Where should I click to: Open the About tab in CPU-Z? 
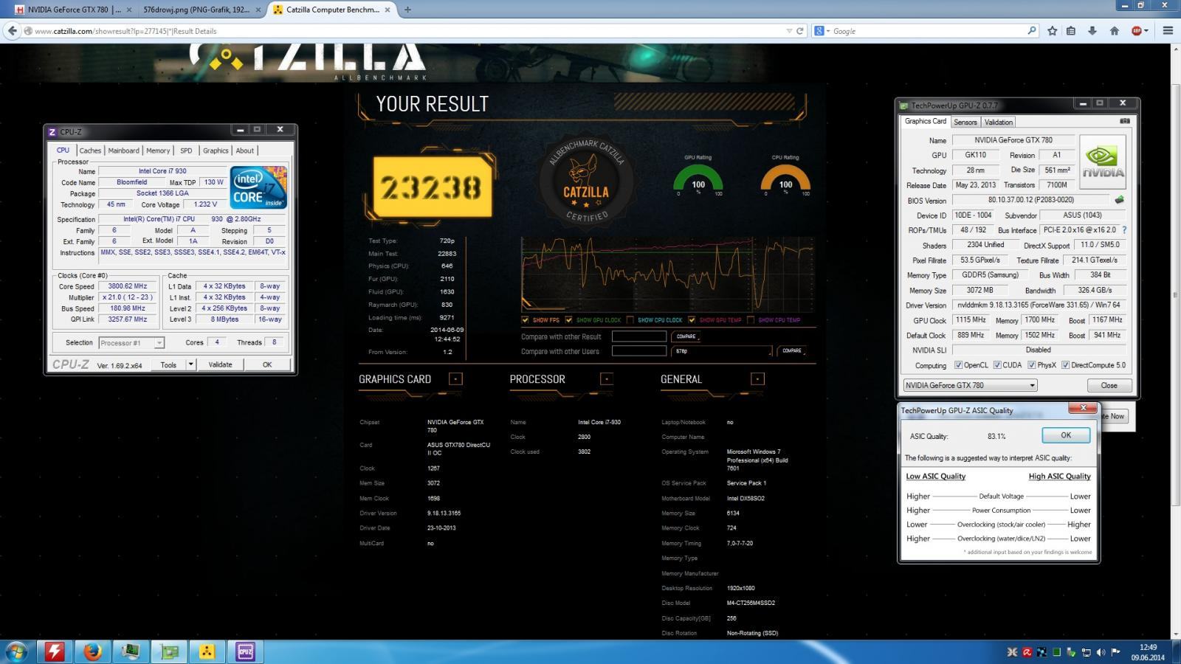tap(244, 151)
